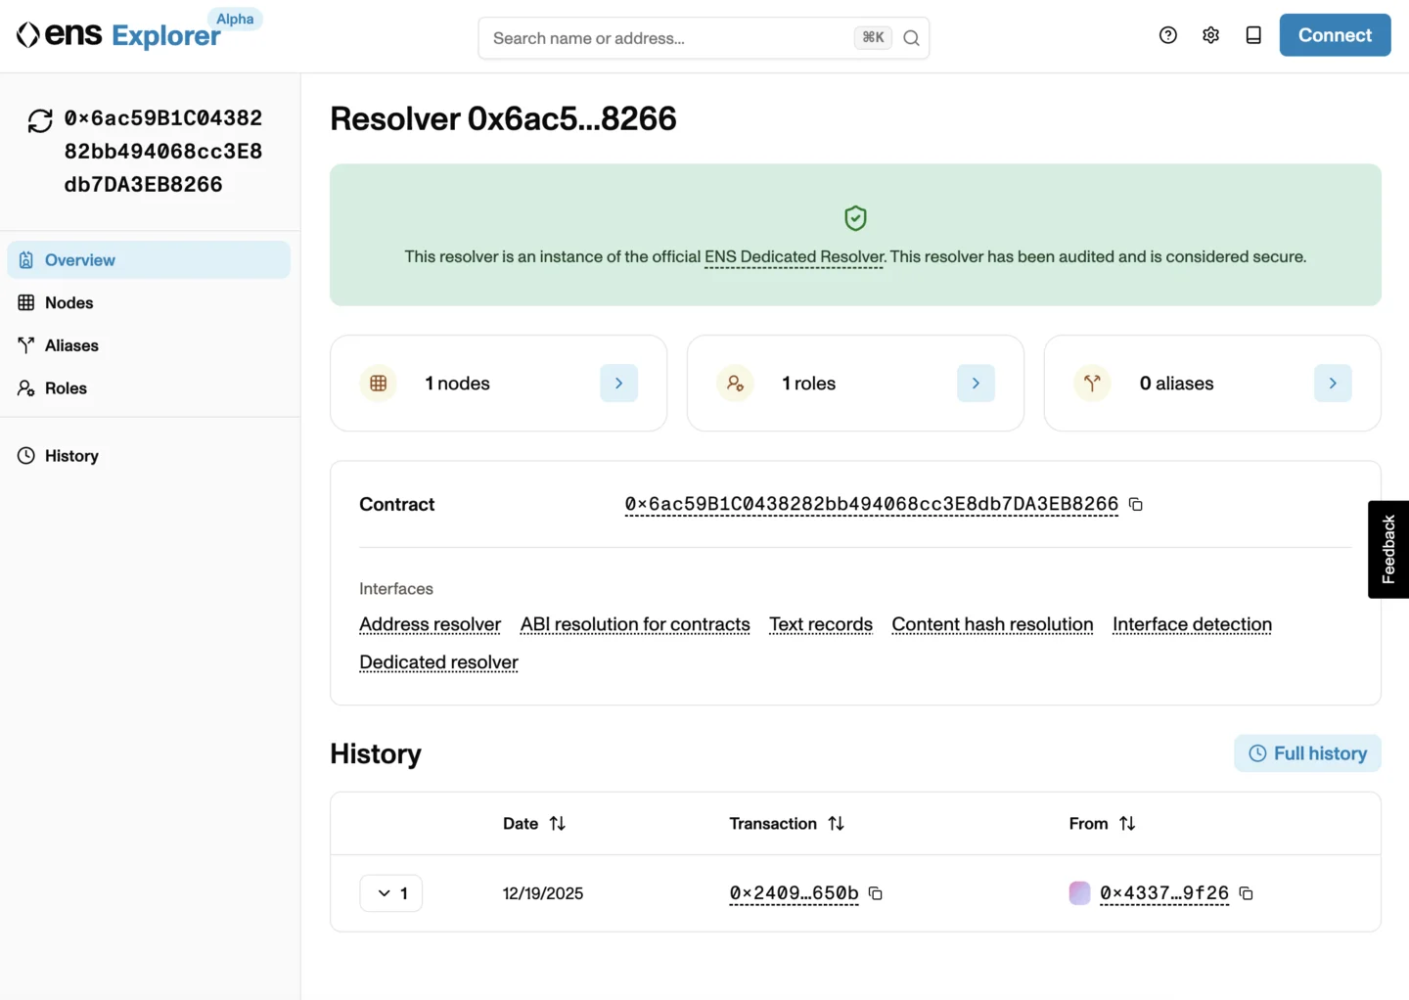Screen dimensions: 1409x1000
Task: Copy transaction hash 0x2409...650b
Action: (874, 893)
